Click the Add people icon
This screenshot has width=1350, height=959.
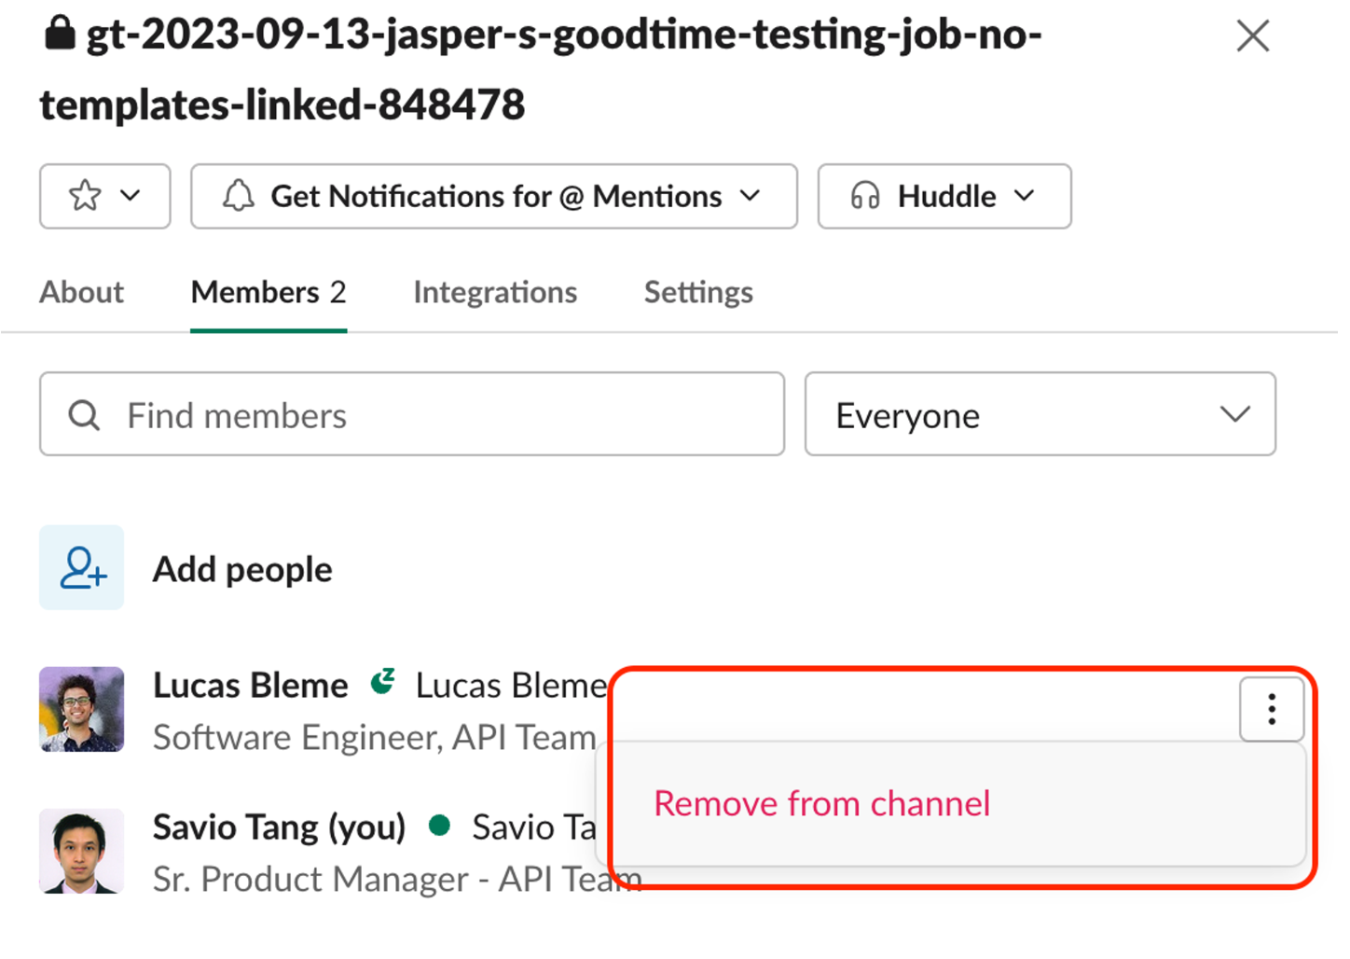tap(82, 568)
